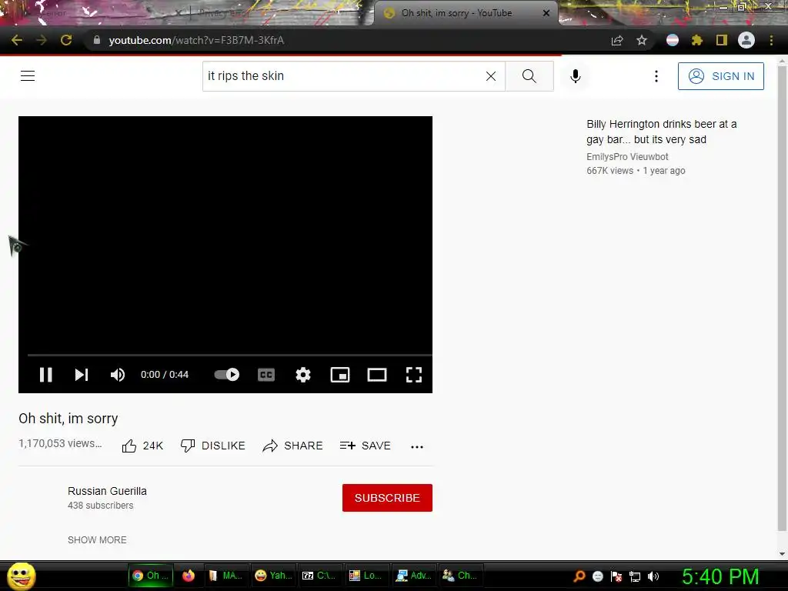This screenshot has width=788, height=591.
Task: Clear the YouTube search query
Action: pos(491,76)
